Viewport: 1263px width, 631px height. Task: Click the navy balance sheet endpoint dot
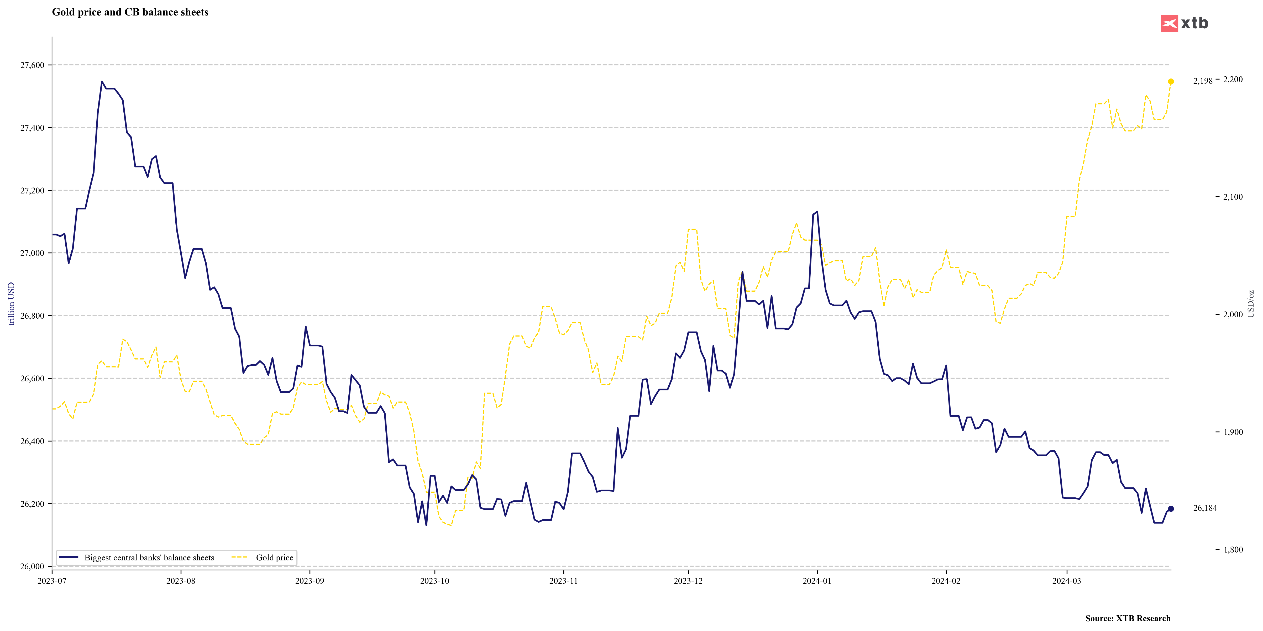[x=1171, y=509]
